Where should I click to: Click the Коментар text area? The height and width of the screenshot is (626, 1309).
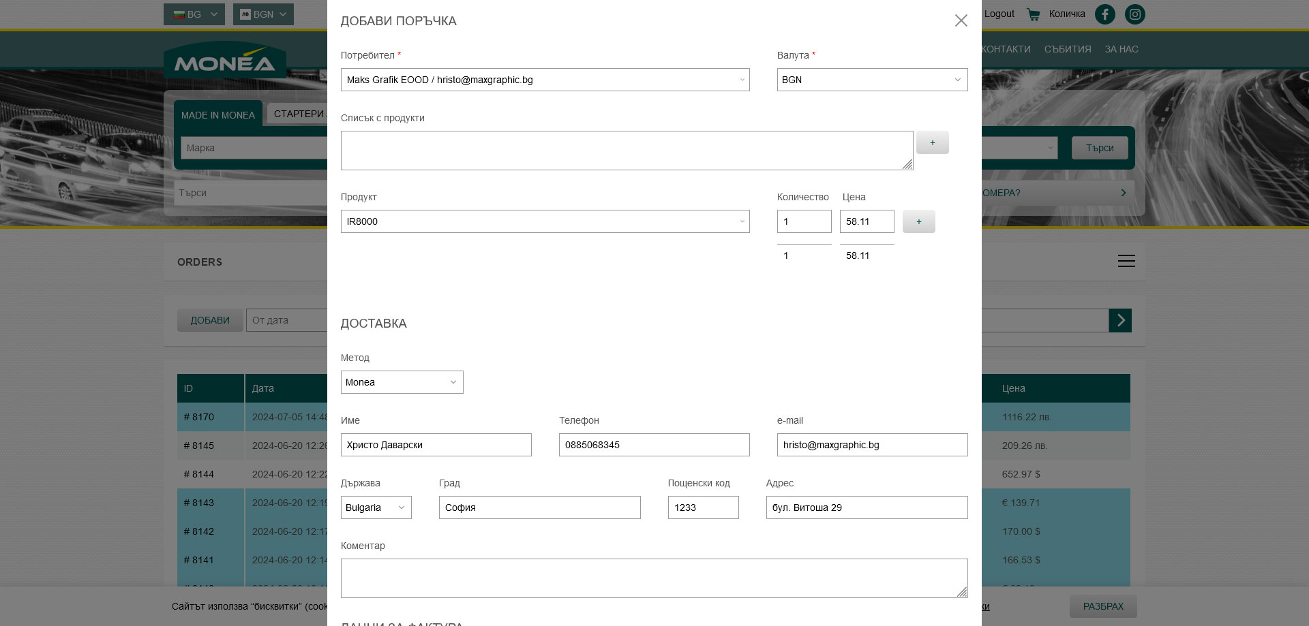[x=653, y=578]
